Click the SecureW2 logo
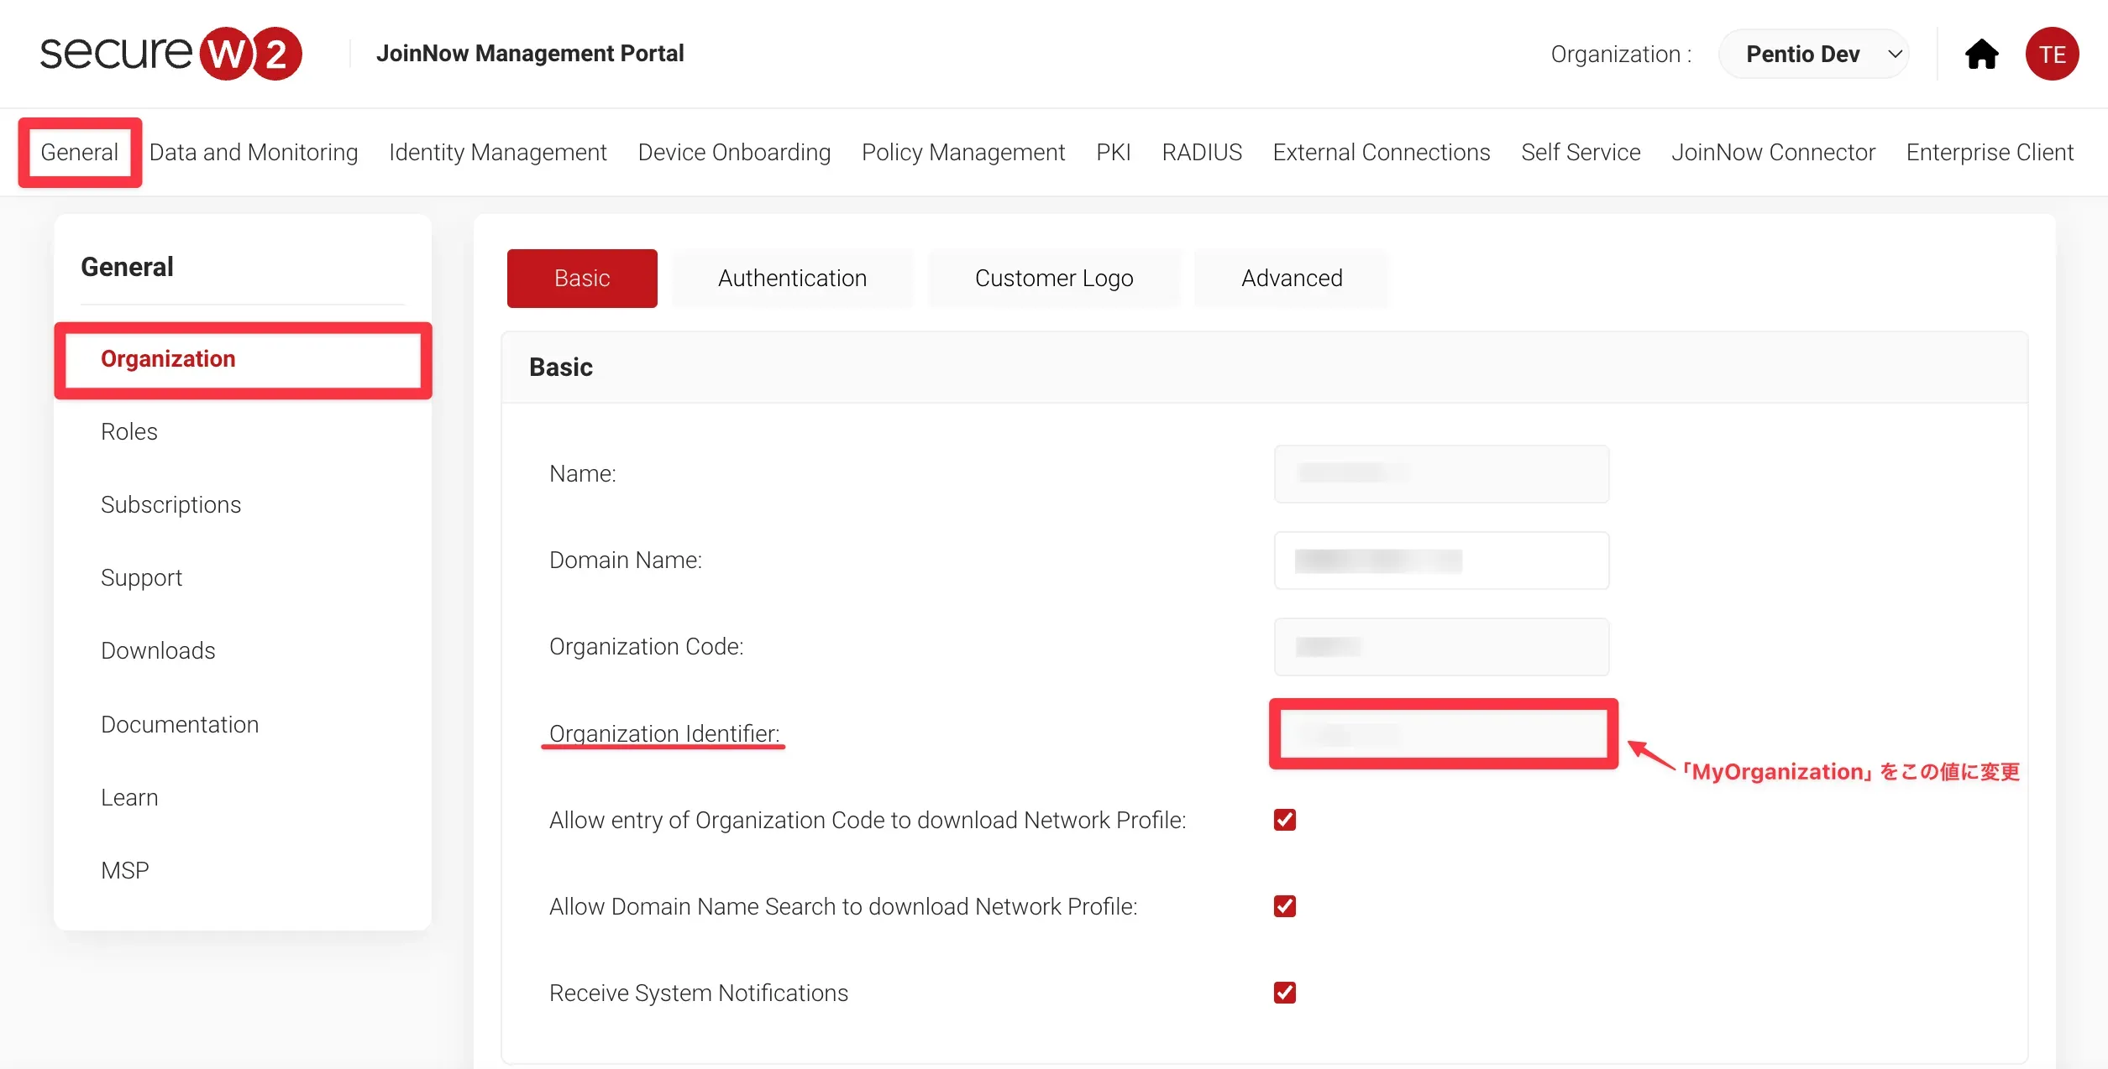 point(170,54)
